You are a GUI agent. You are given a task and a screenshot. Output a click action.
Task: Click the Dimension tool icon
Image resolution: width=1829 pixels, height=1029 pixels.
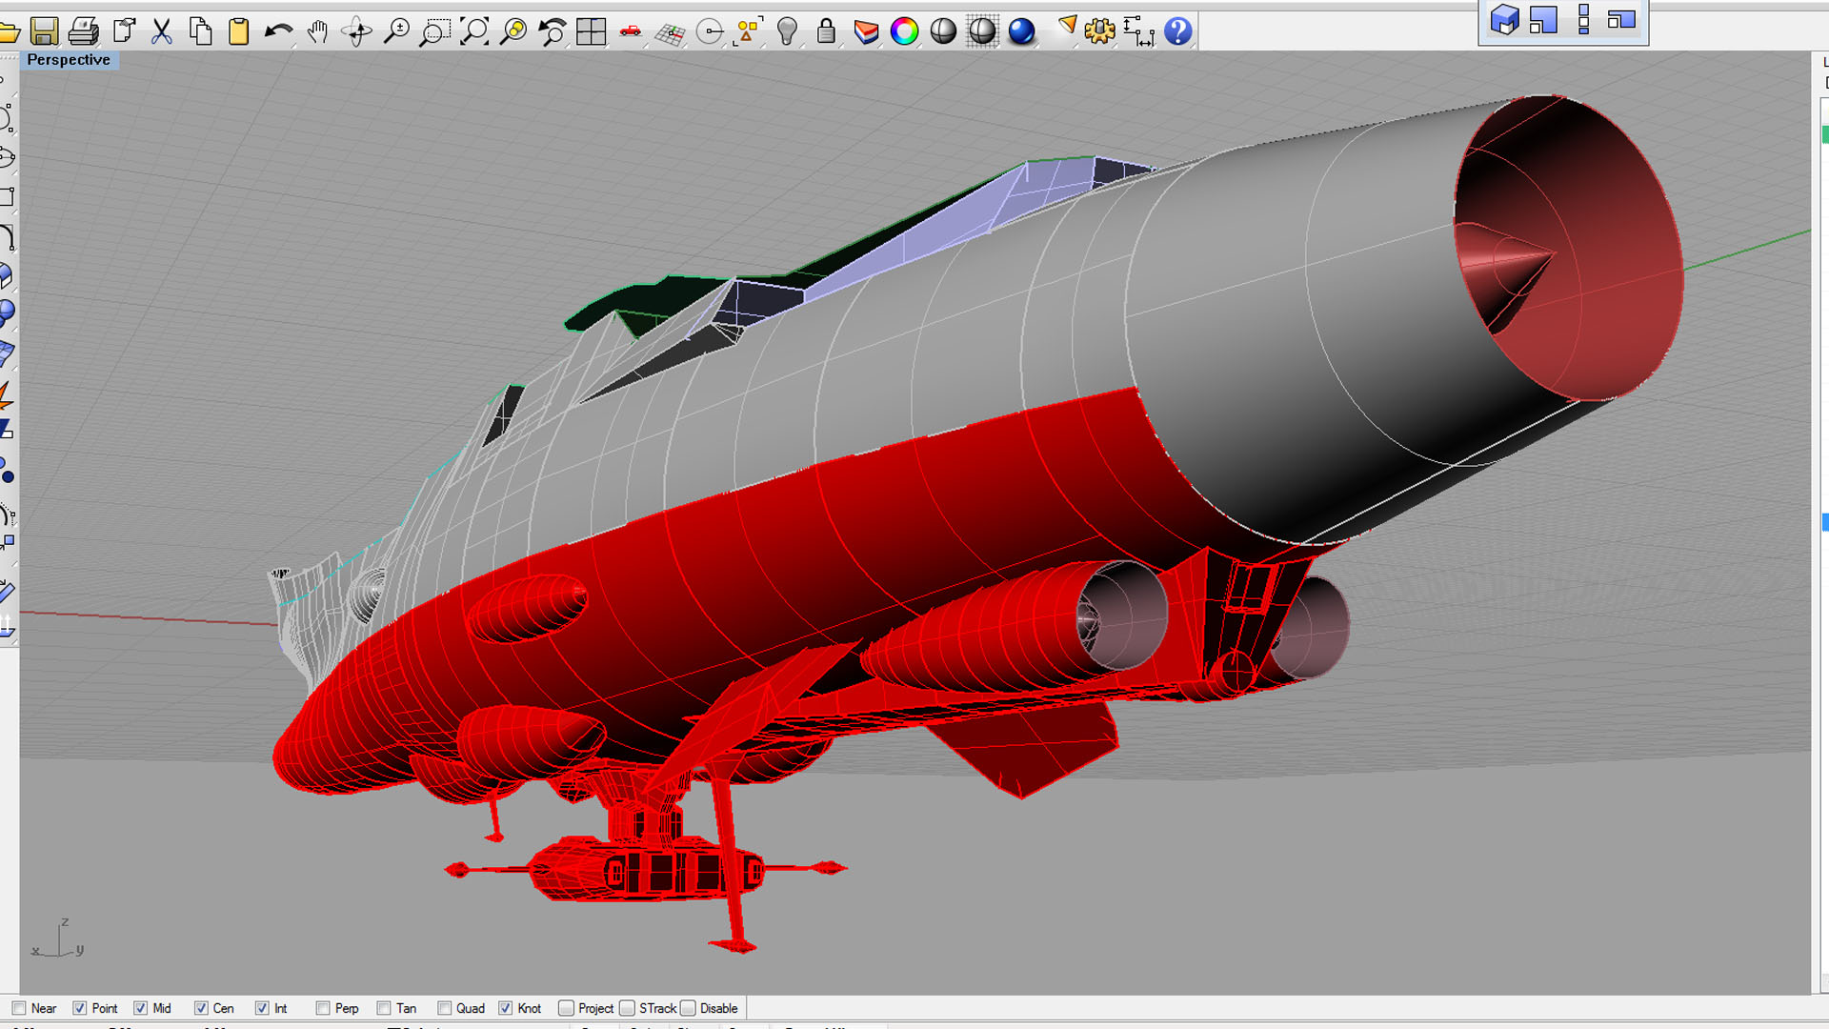coord(1138,31)
